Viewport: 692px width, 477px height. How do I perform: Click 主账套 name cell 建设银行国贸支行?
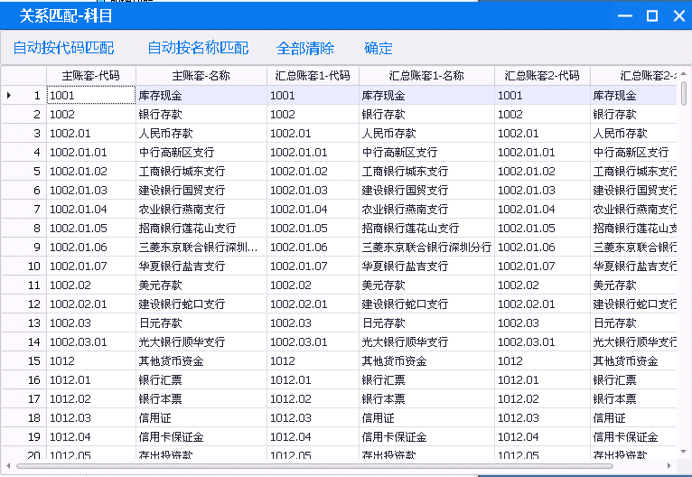click(x=201, y=191)
